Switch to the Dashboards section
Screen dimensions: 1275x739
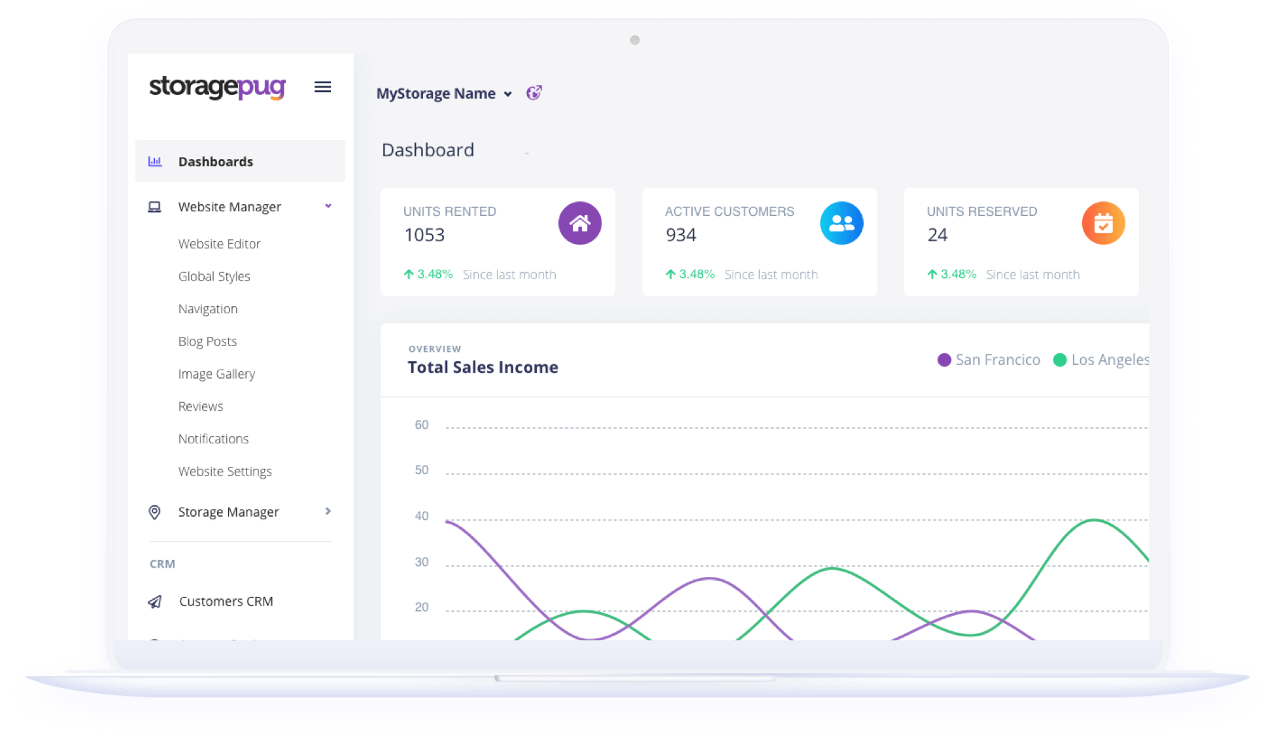216,161
